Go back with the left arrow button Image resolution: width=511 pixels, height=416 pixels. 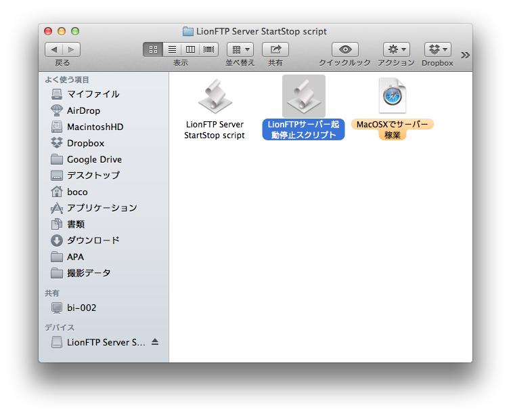pyautogui.click(x=53, y=49)
